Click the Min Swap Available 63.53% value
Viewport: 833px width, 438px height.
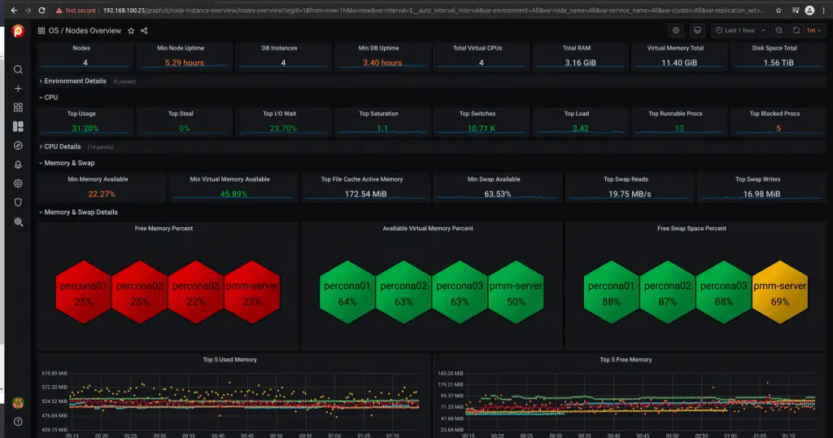point(497,194)
